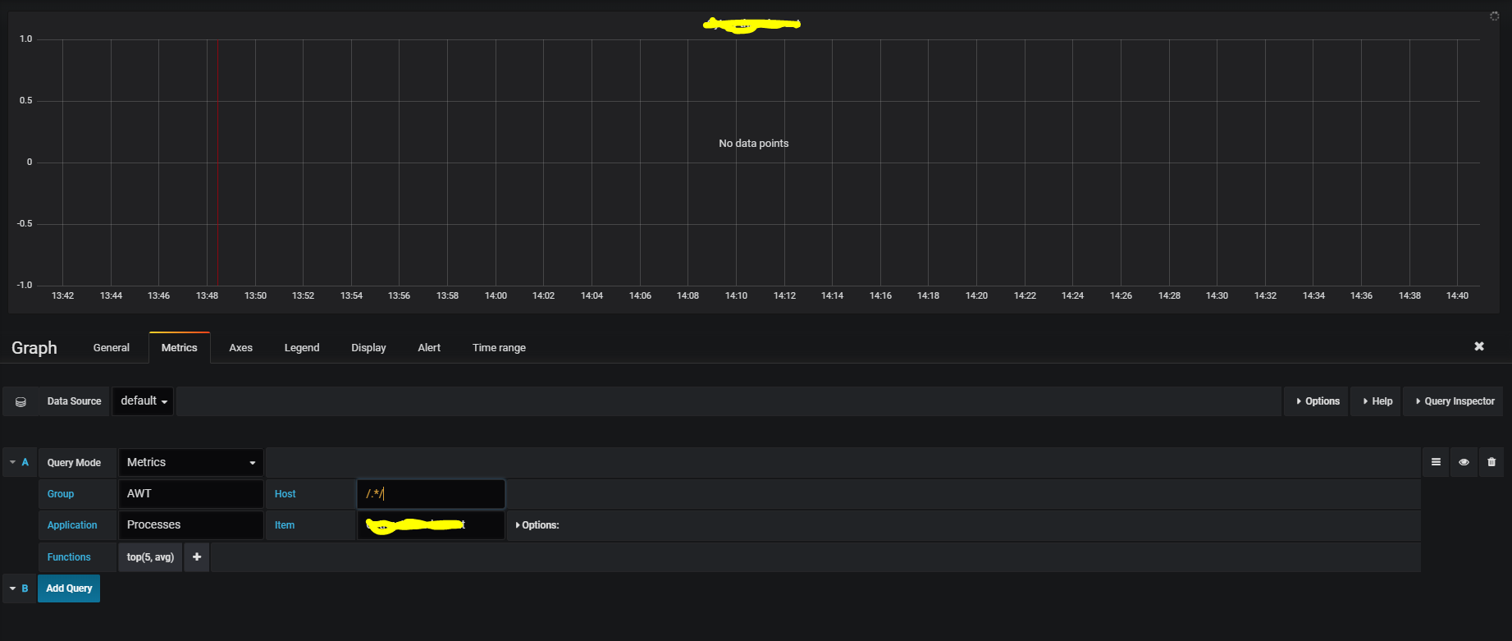Toggle query A visibility eye icon
1512x641 pixels.
click(1464, 462)
